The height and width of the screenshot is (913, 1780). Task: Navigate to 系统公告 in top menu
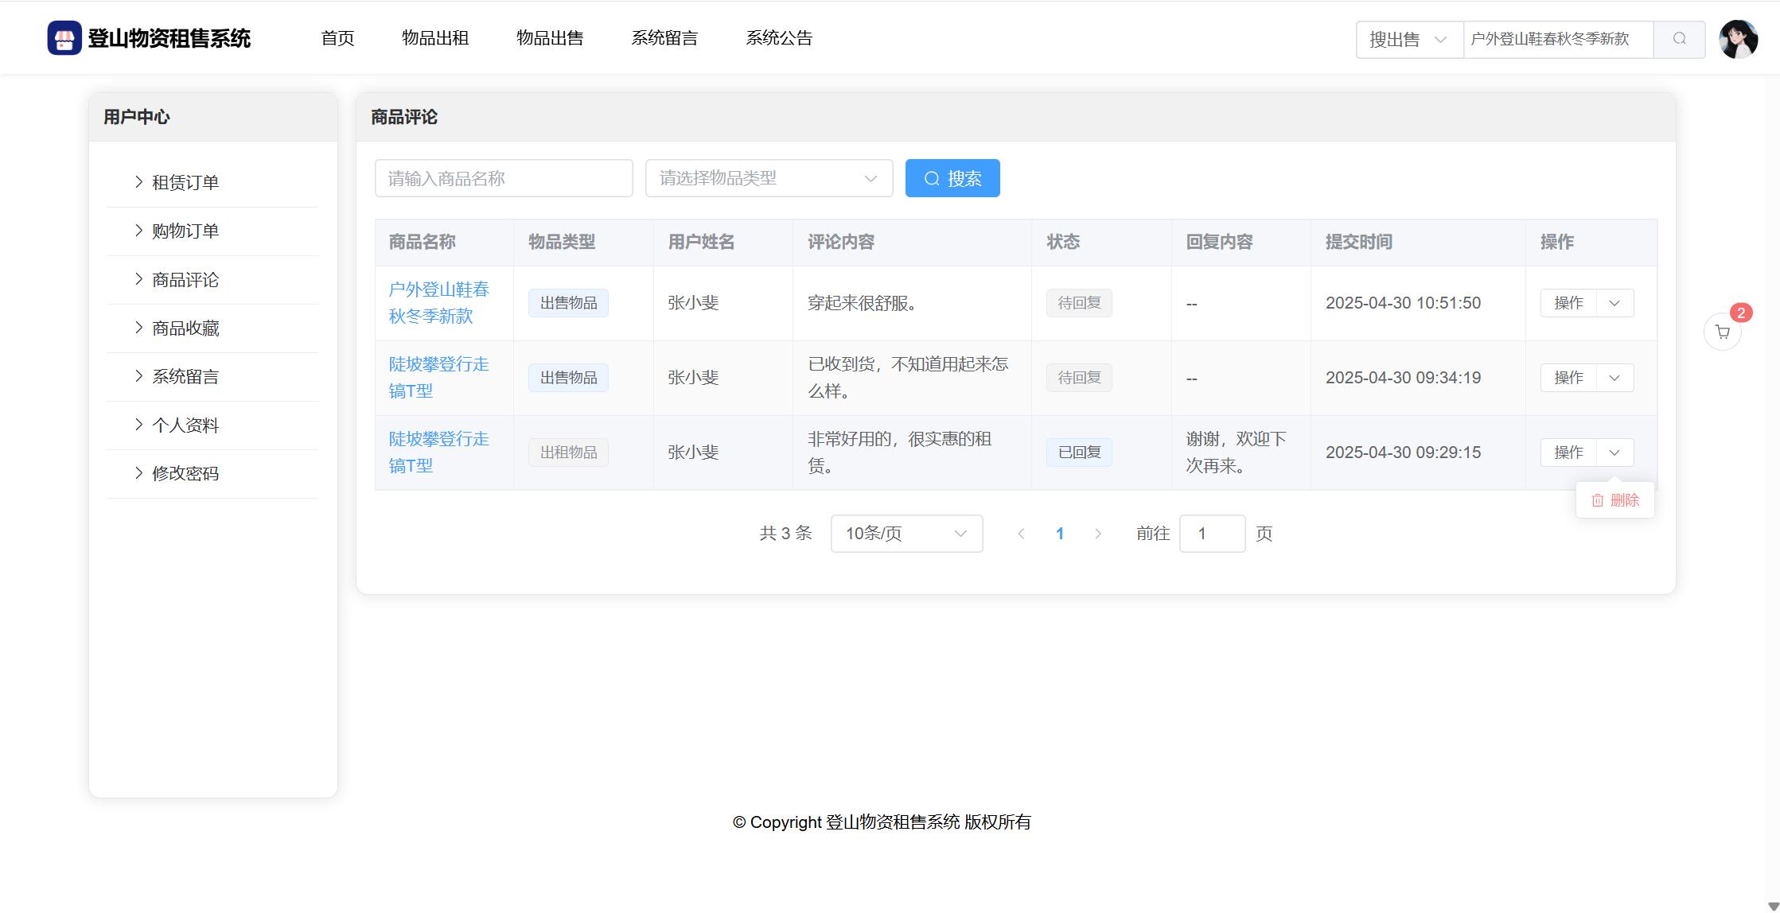click(779, 38)
